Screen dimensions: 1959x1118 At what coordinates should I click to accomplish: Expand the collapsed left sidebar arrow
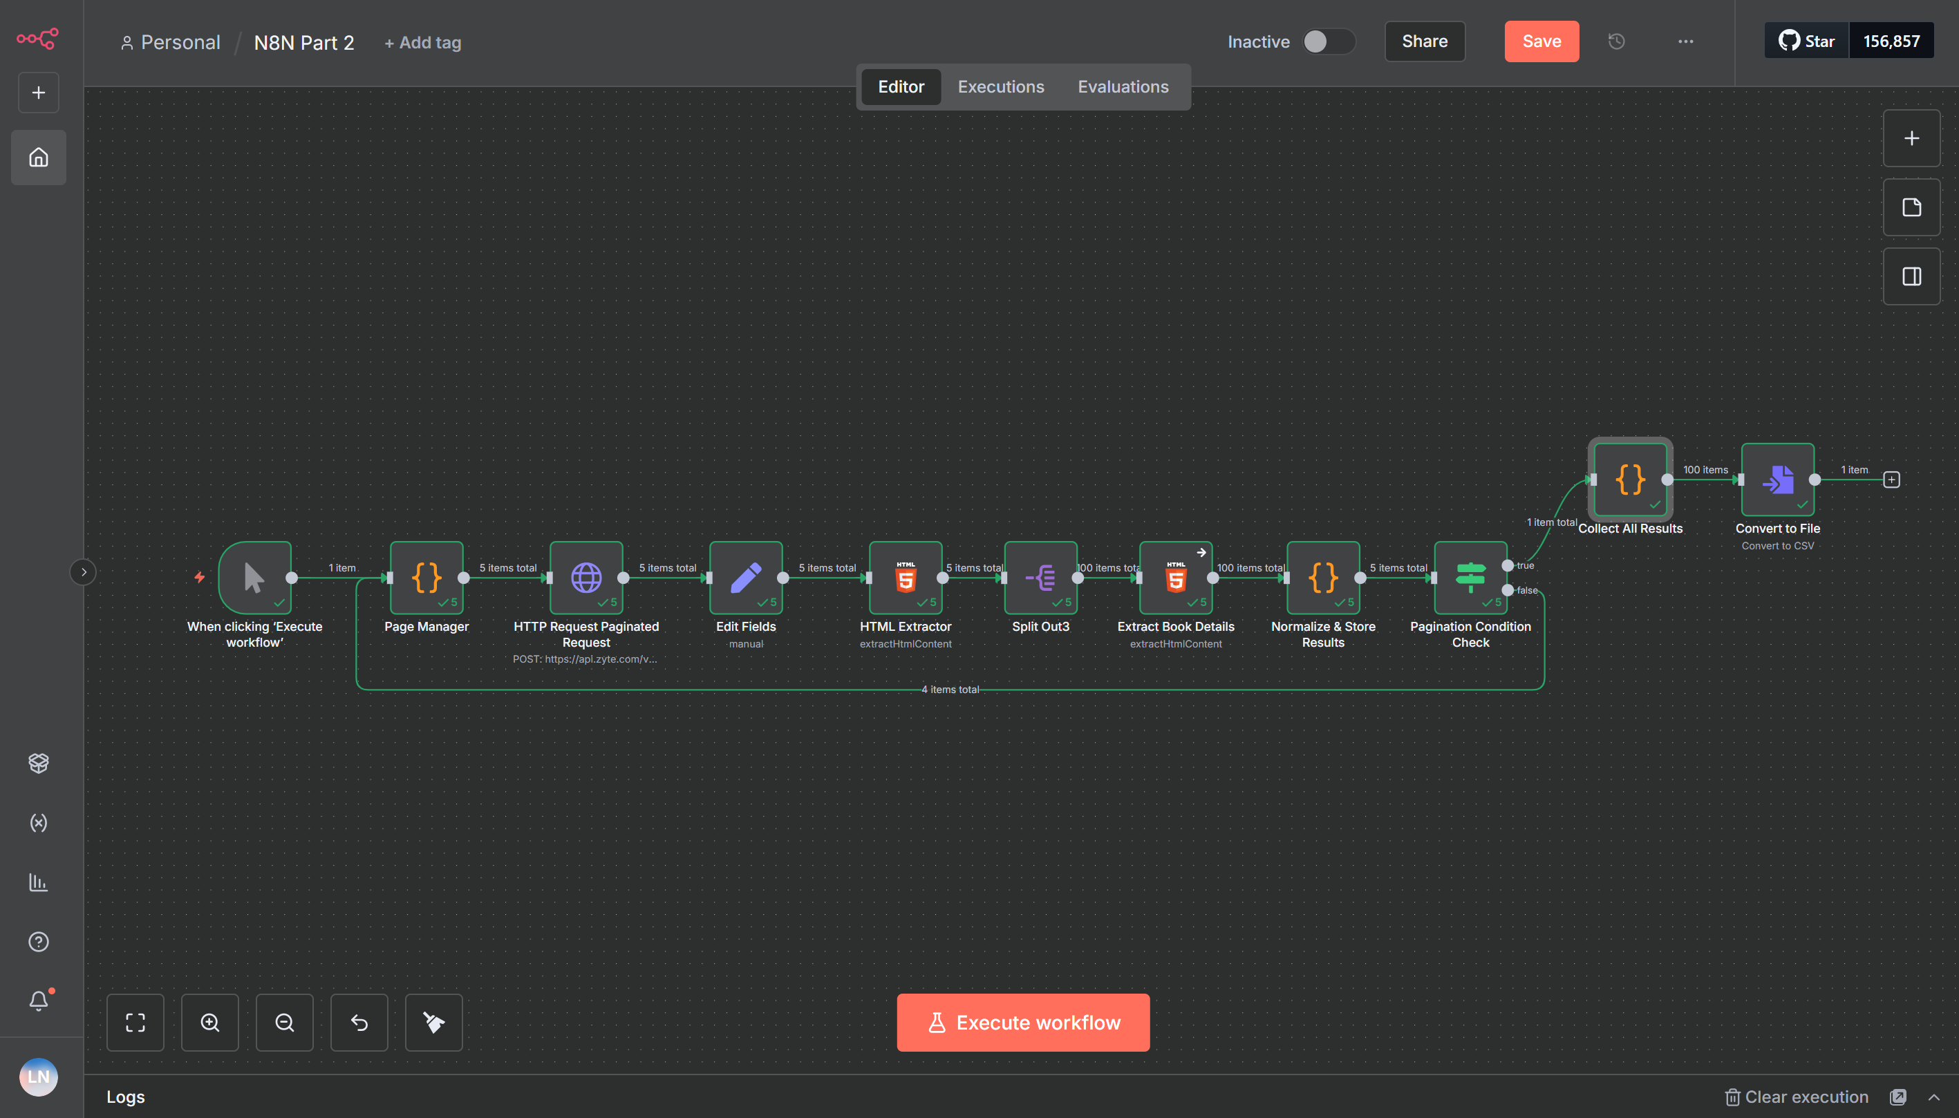click(x=83, y=572)
